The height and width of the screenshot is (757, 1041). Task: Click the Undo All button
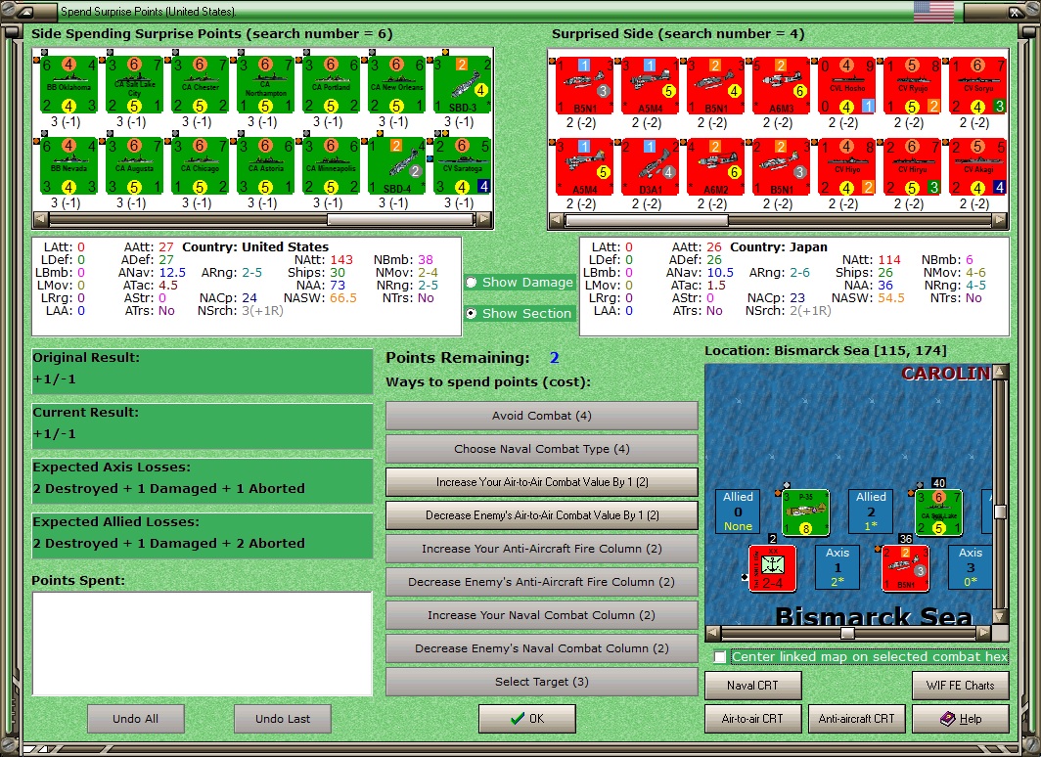pos(135,719)
